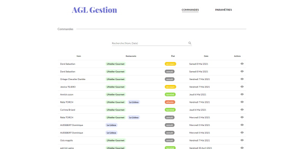The height and width of the screenshot is (149, 304).
Task: Click L'Atelier Gourmet tag in attente Réda TORCH row
Action: tap(116, 102)
